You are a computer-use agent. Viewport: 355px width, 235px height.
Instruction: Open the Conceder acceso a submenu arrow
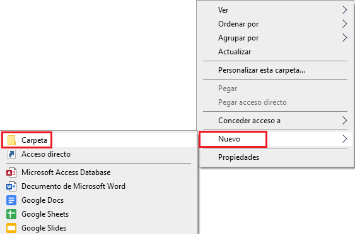tap(344, 121)
